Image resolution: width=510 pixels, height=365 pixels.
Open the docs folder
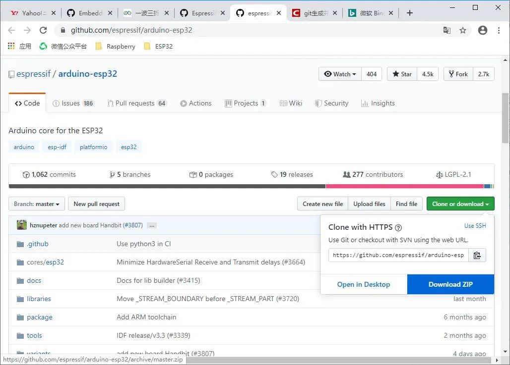click(34, 281)
